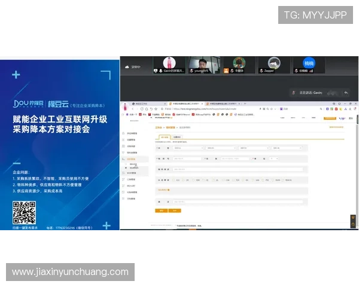Screen dimensions: 359x287
Task: Select the highlighted sidebar menu item
Action: (135, 159)
